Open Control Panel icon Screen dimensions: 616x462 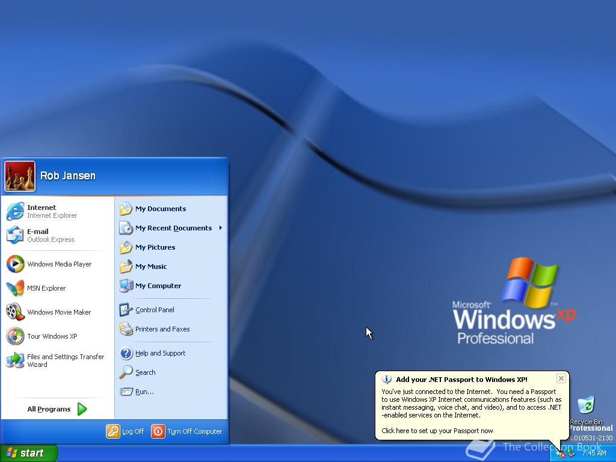[x=126, y=310]
